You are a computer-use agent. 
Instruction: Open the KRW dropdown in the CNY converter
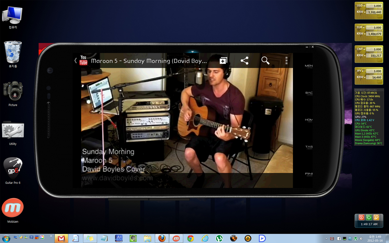click(361, 55)
